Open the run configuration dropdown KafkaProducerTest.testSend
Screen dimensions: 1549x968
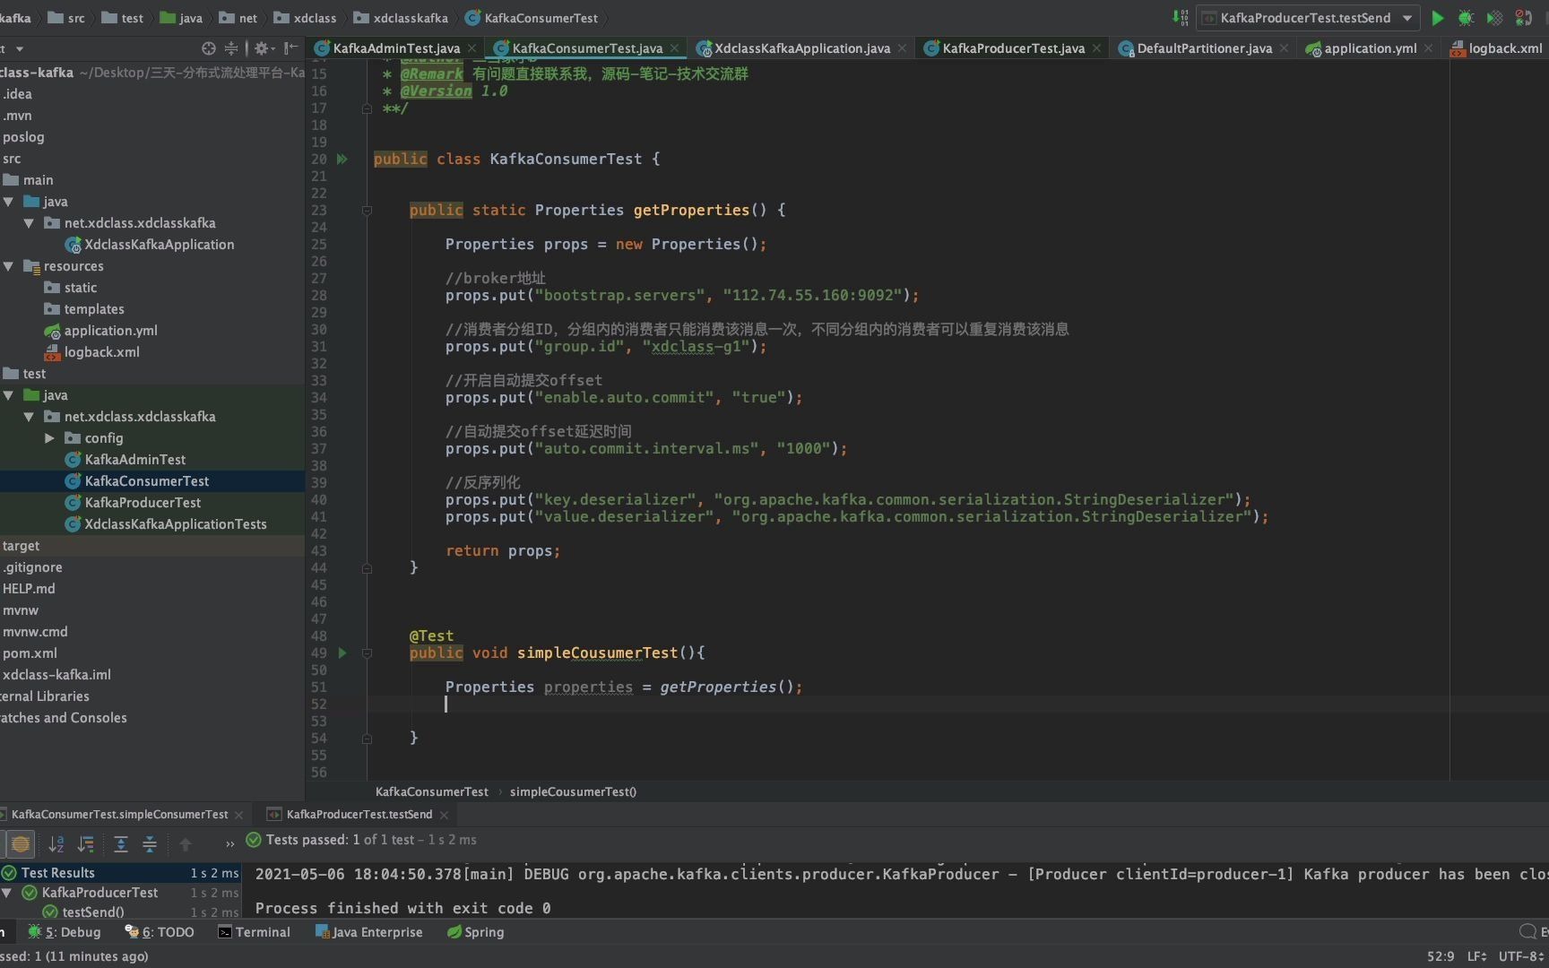pyautogui.click(x=1308, y=18)
